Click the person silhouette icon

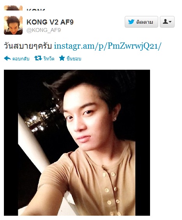pos(165,21)
